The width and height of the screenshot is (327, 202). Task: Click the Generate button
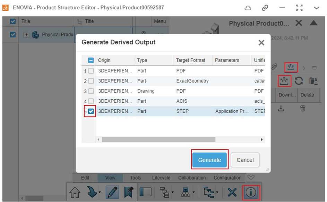click(209, 160)
